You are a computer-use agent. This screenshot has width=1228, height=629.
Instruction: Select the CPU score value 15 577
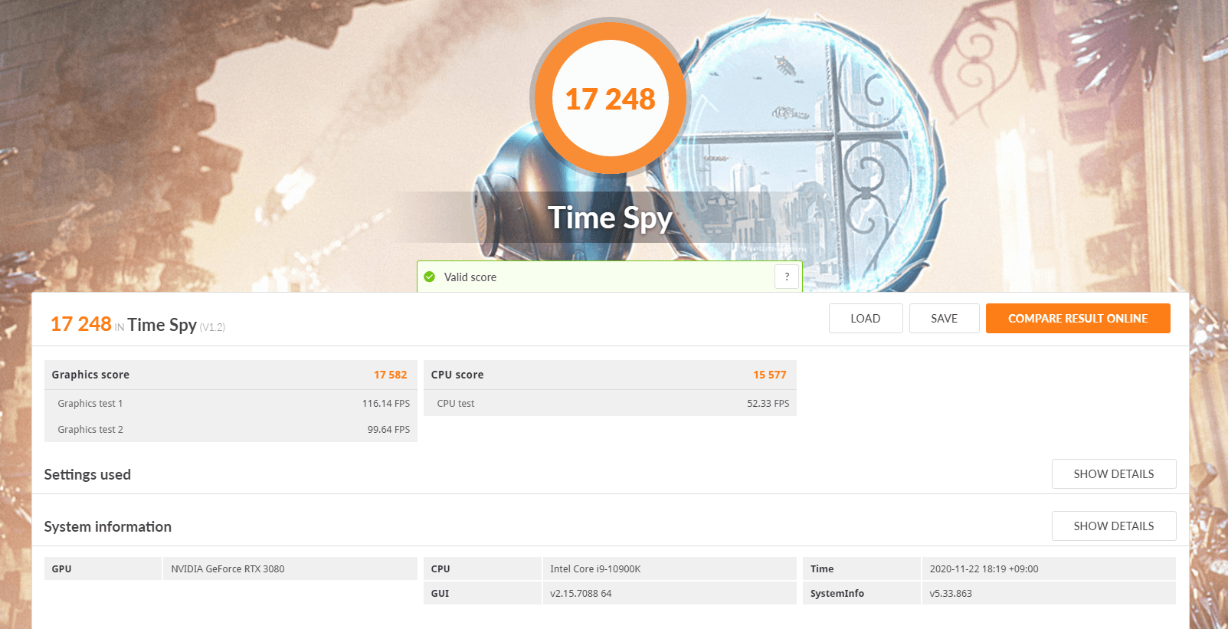[x=770, y=375]
